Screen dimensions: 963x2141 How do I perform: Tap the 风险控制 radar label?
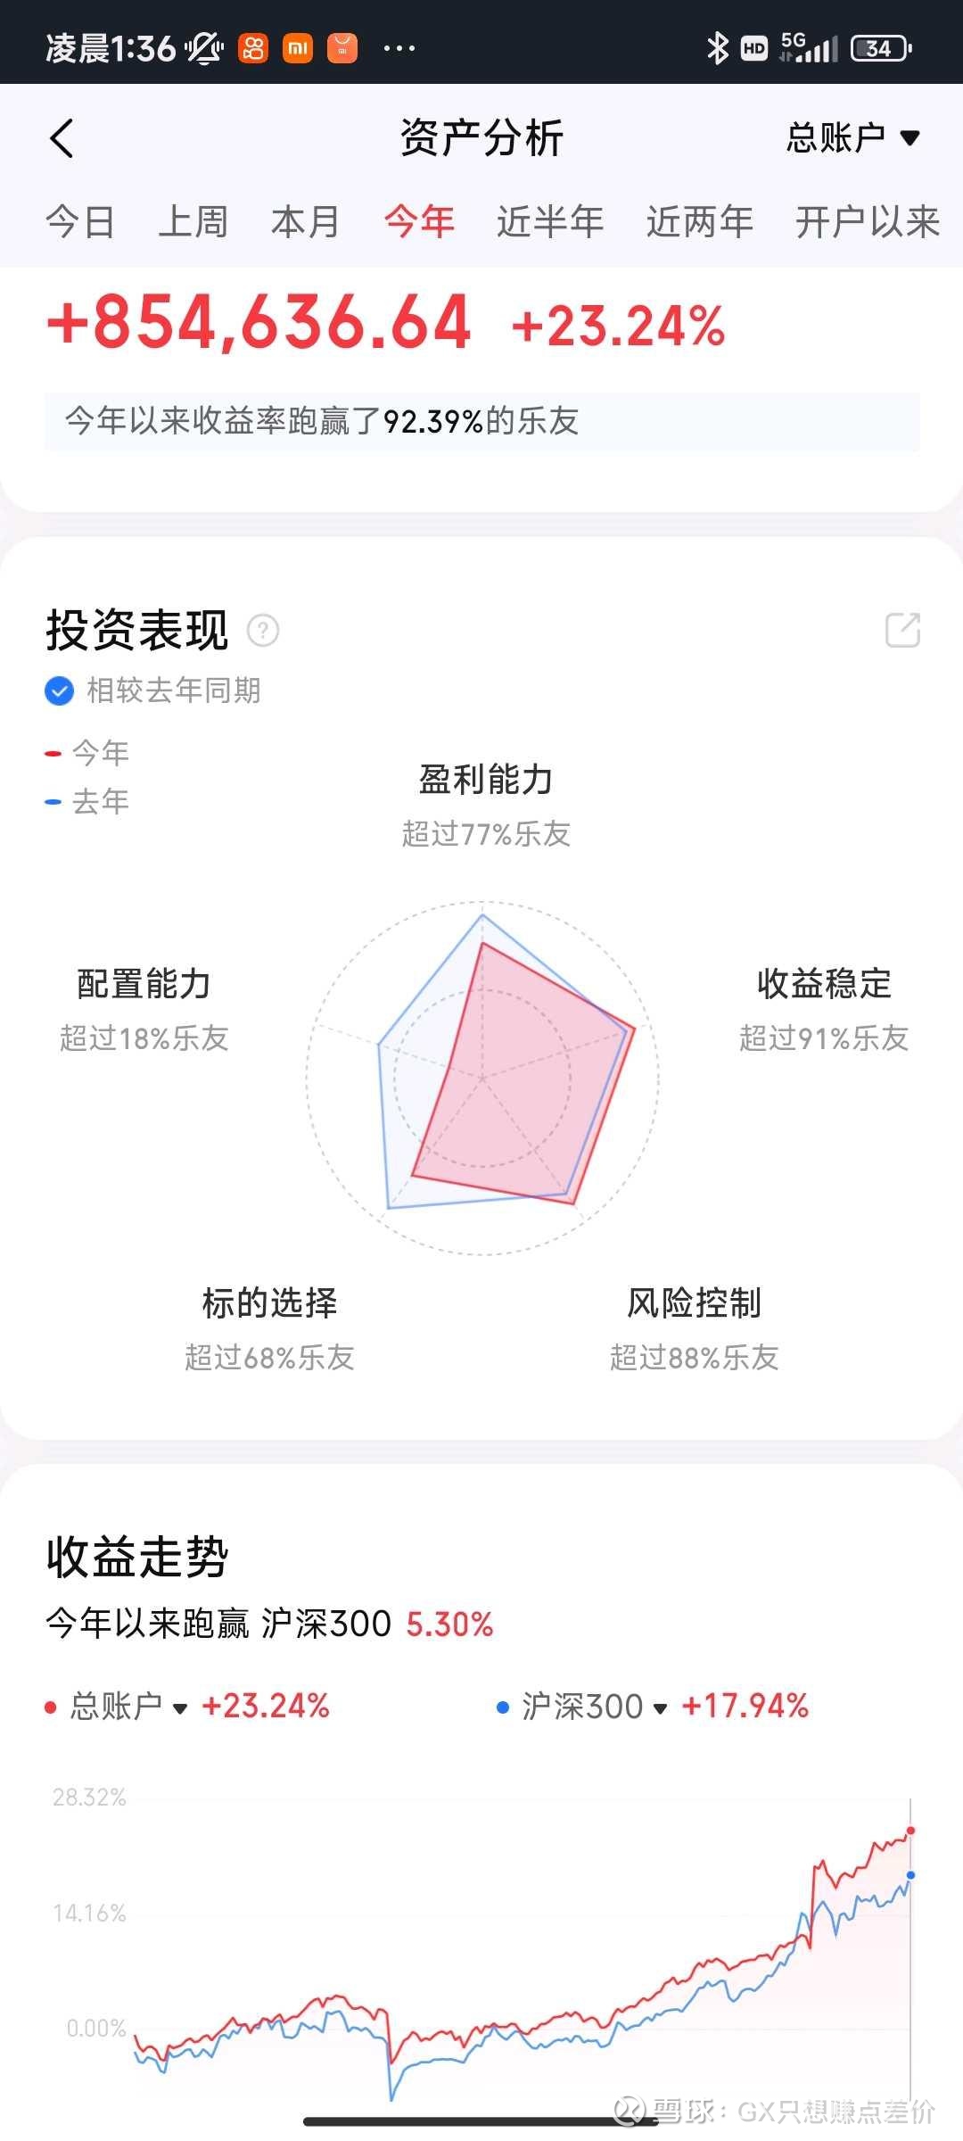tap(694, 1303)
